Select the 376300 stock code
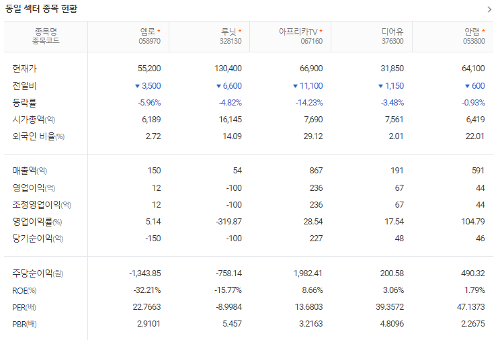502x340 pixels. click(x=392, y=41)
